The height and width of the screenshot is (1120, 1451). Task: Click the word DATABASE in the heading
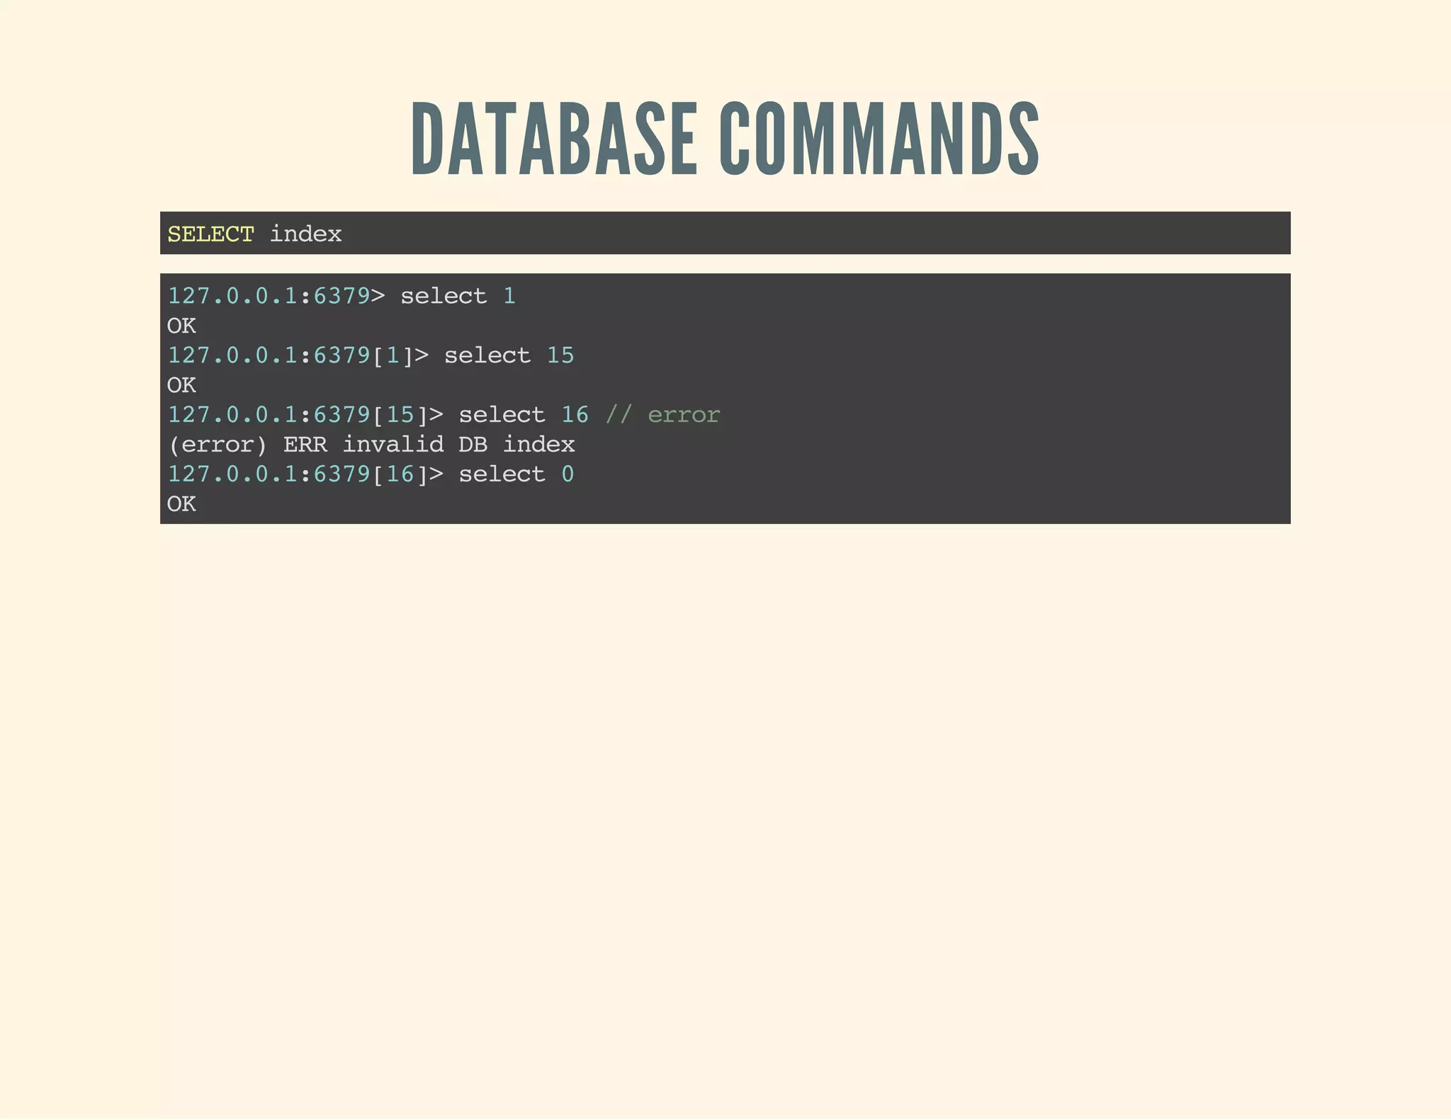(x=555, y=139)
